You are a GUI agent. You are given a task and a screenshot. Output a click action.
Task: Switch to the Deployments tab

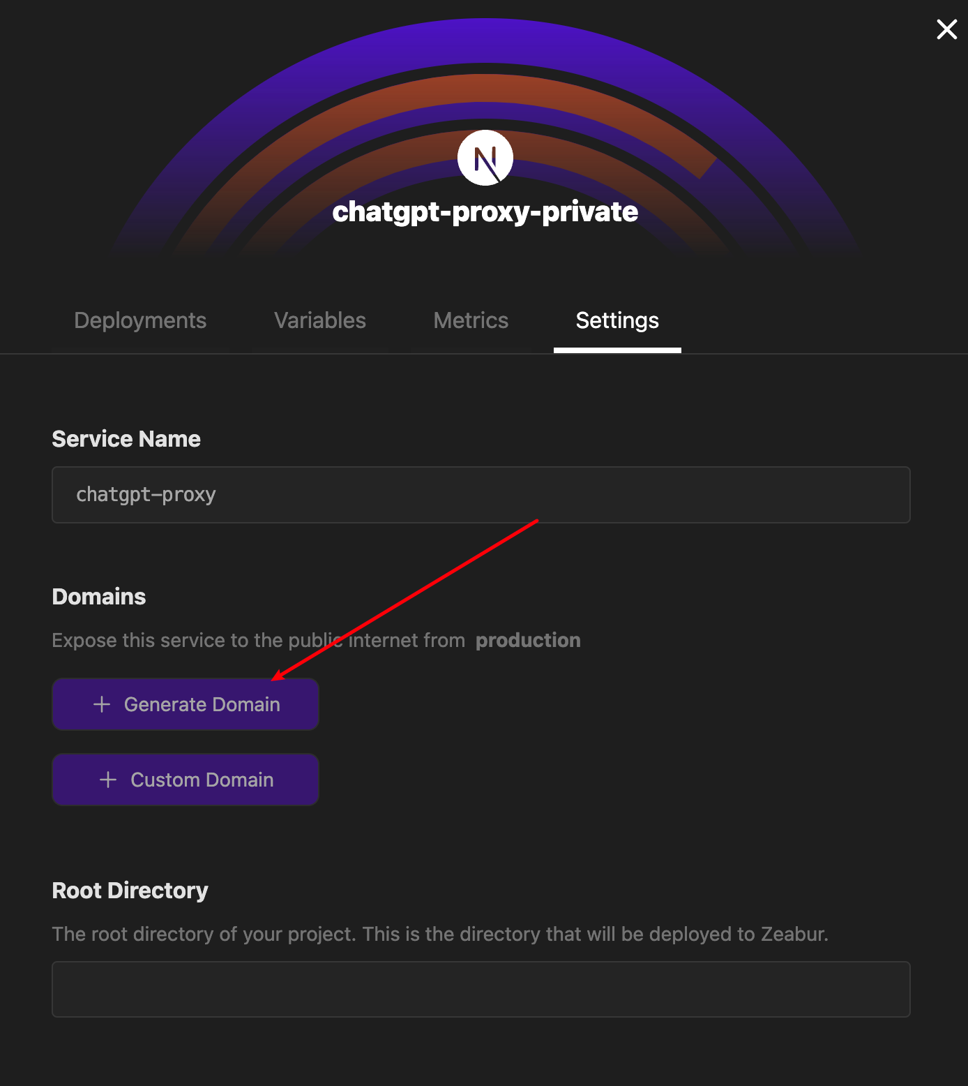tap(140, 320)
